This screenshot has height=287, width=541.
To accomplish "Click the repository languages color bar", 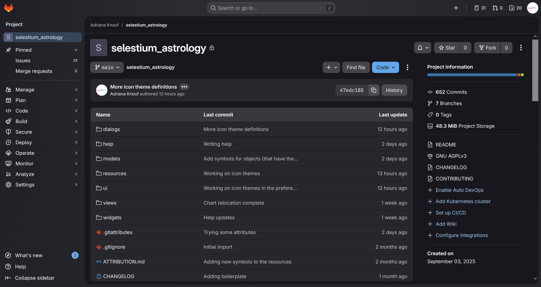I will (x=475, y=75).
